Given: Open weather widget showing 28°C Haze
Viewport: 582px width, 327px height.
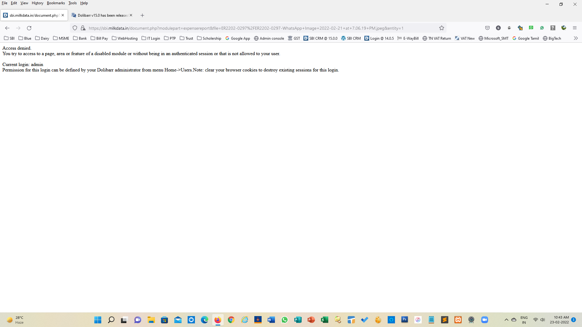Looking at the screenshot, I should pyautogui.click(x=15, y=320).
